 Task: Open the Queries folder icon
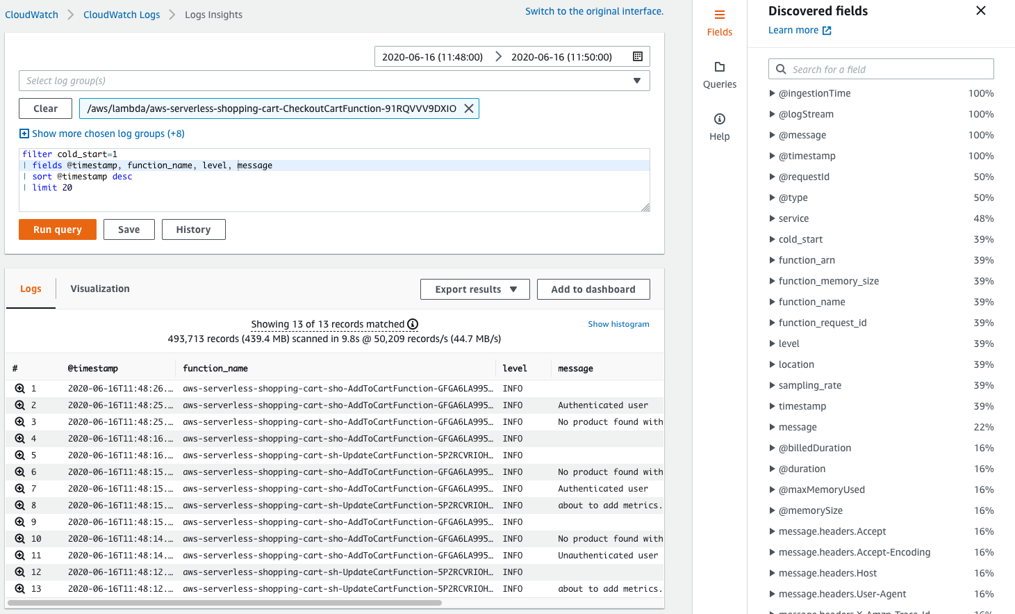click(x=720, y=67)
